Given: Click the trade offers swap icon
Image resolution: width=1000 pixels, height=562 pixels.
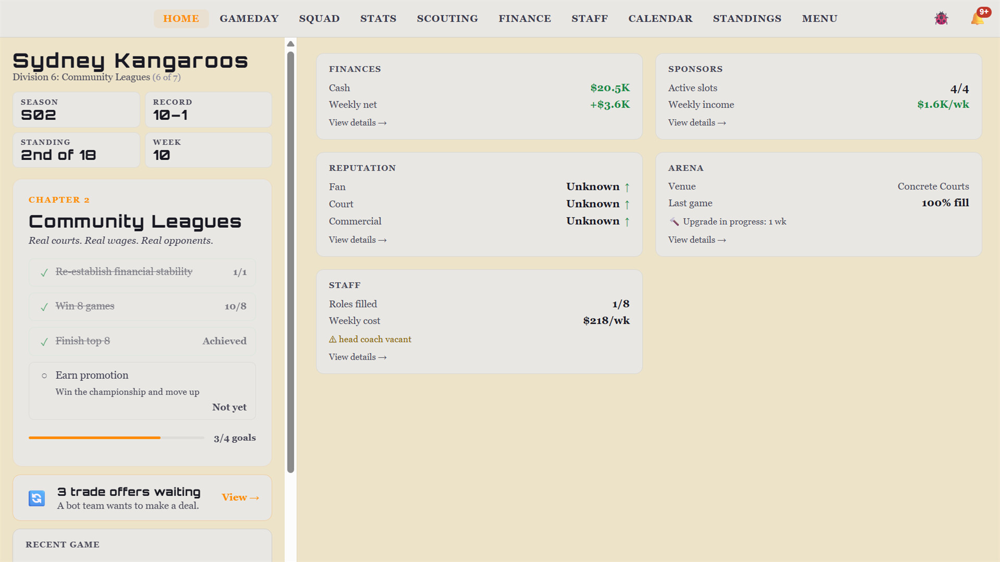Looking at the screenshot, I should tap(36, 498).
